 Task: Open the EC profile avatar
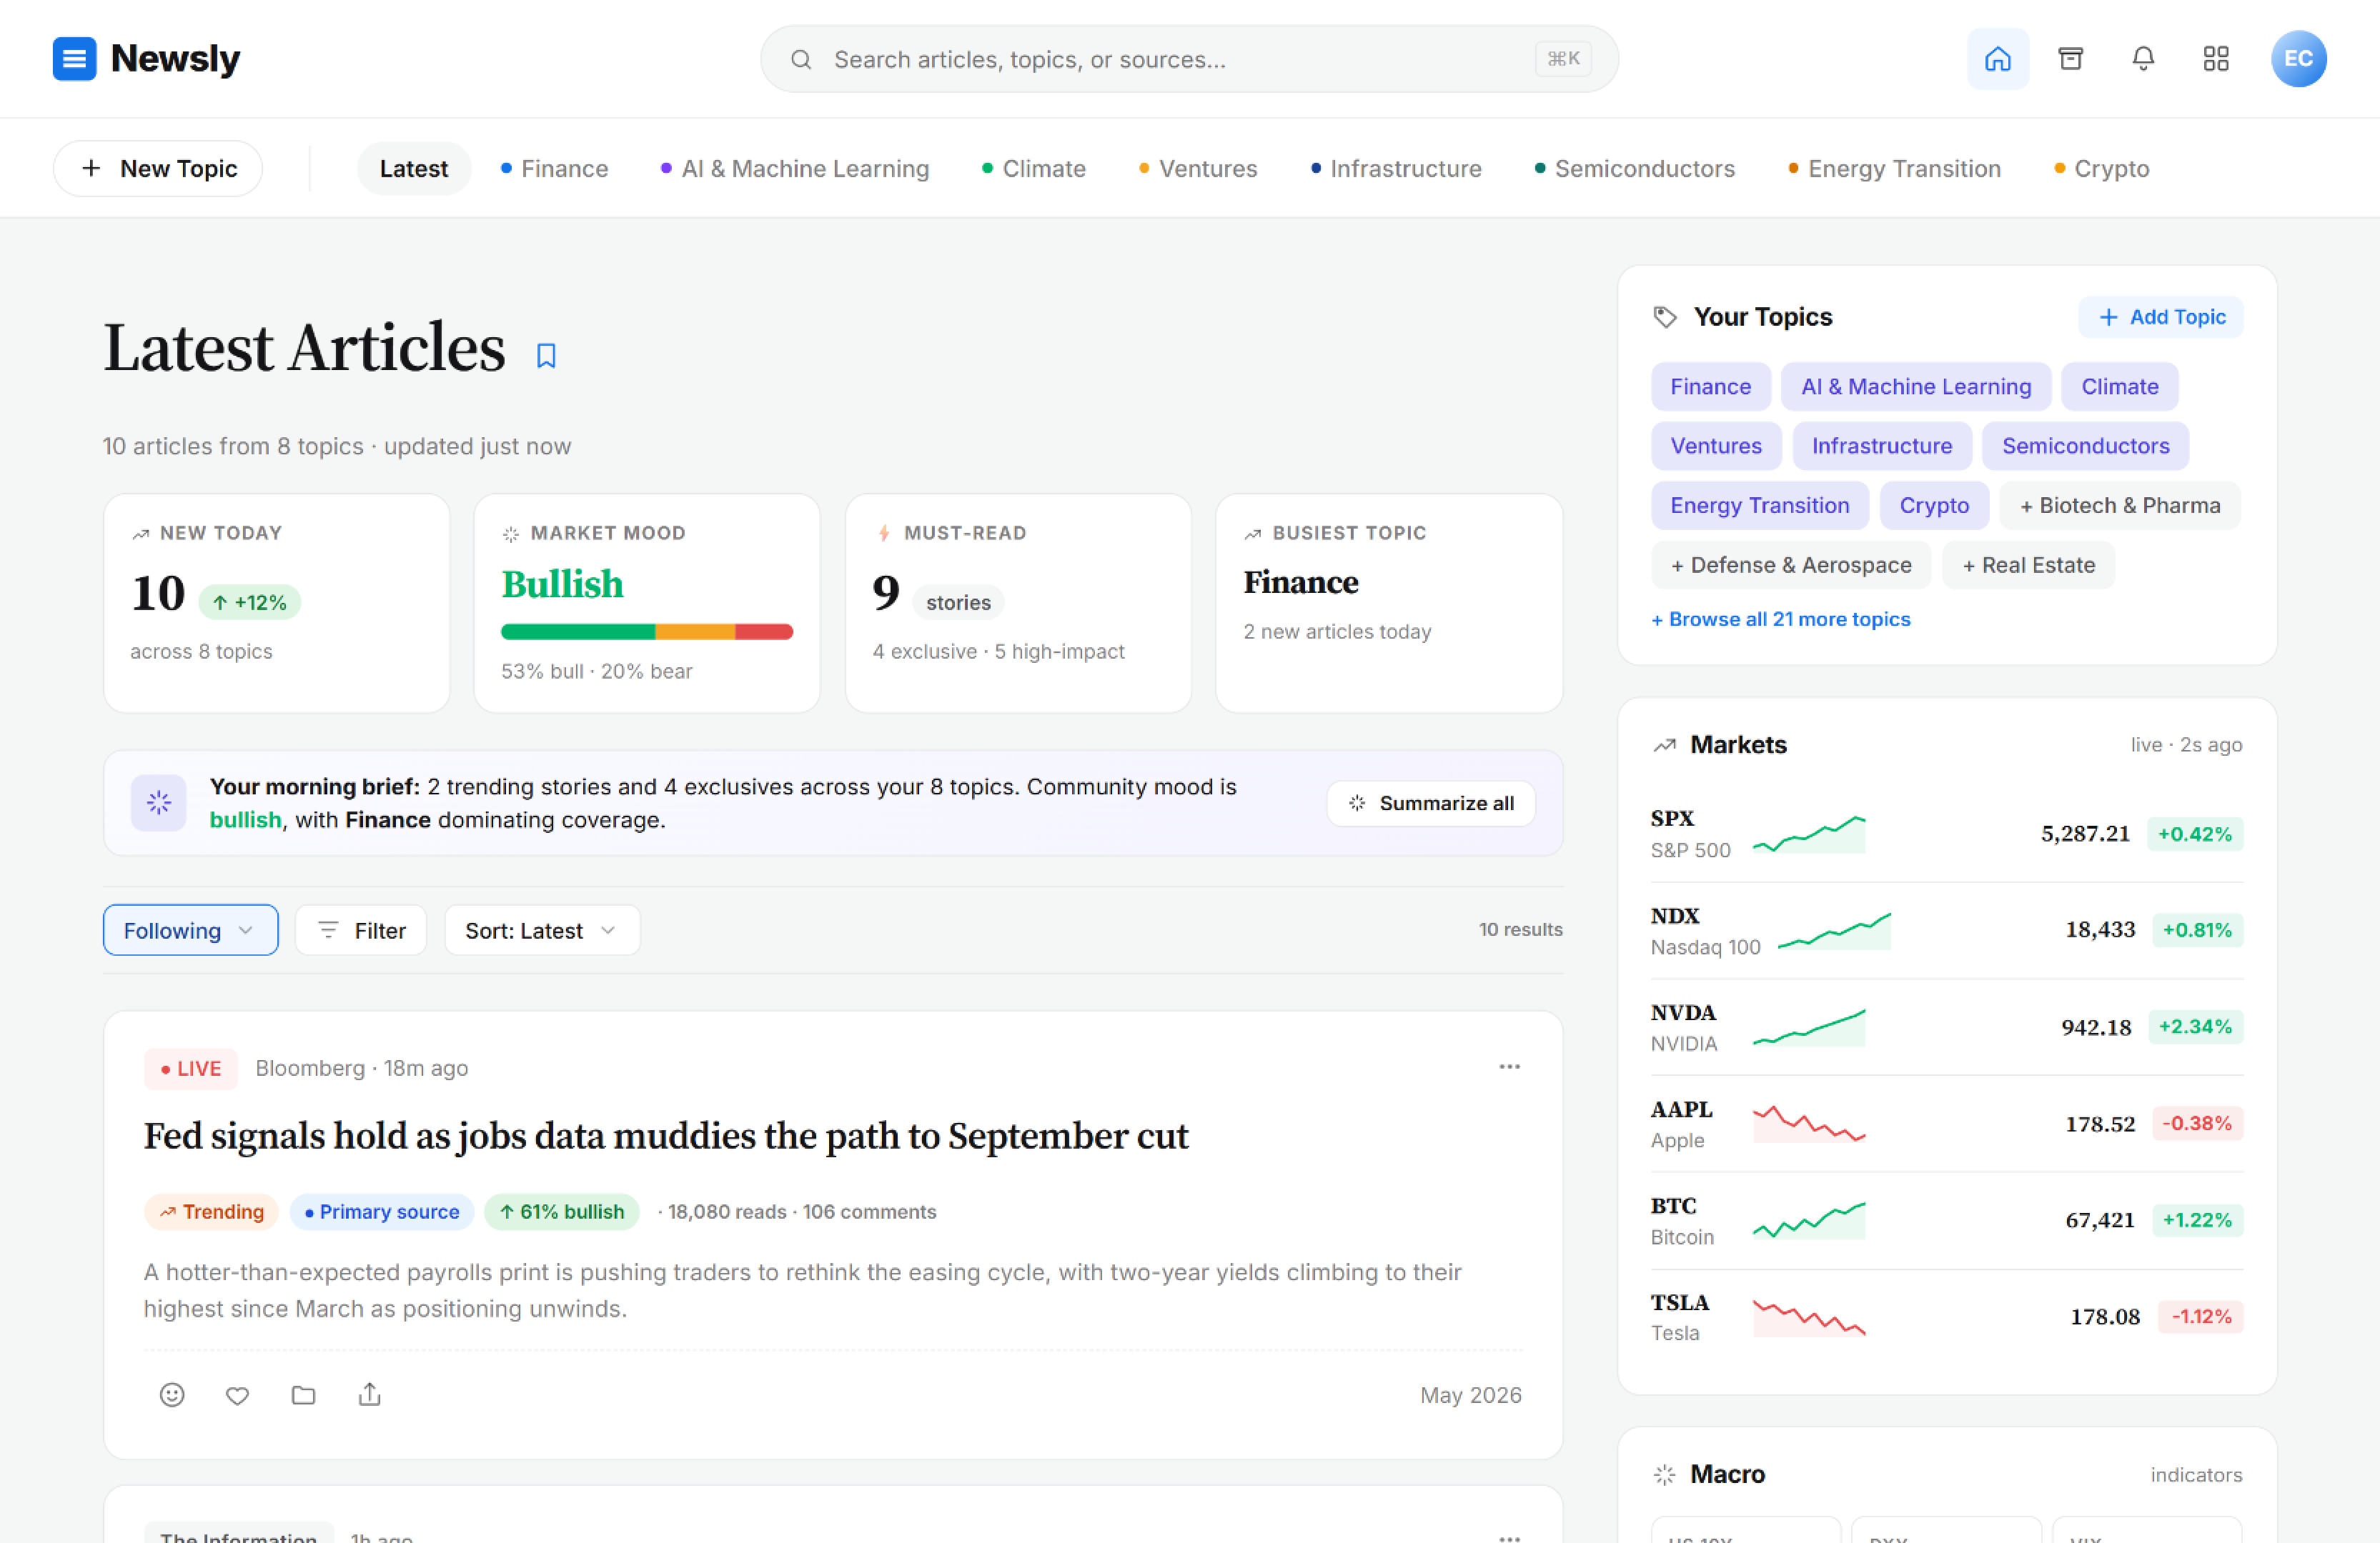pos(2298,59)
